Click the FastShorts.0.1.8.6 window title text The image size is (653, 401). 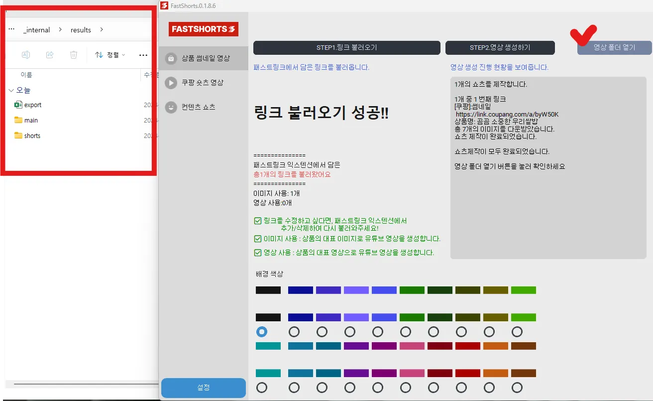[194, 5]
